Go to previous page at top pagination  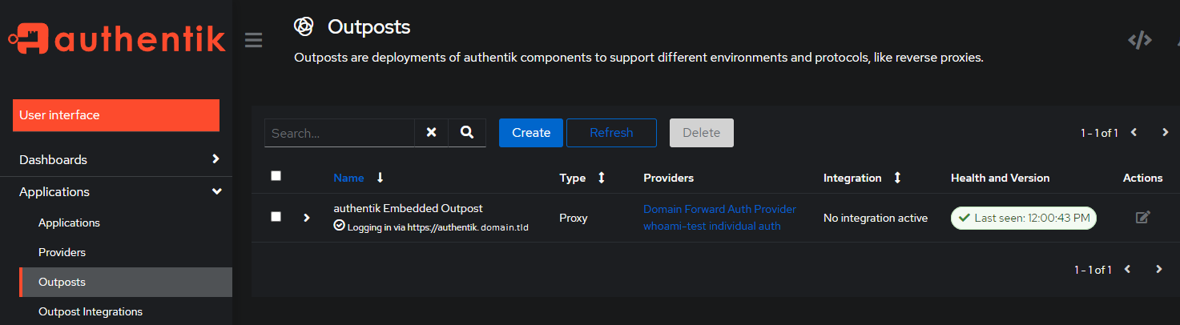(x=1134, y=132)
